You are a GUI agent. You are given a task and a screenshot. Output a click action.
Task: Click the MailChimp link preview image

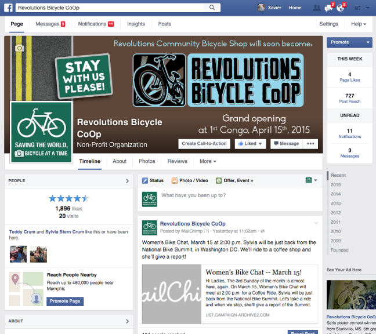click(171, 294)
